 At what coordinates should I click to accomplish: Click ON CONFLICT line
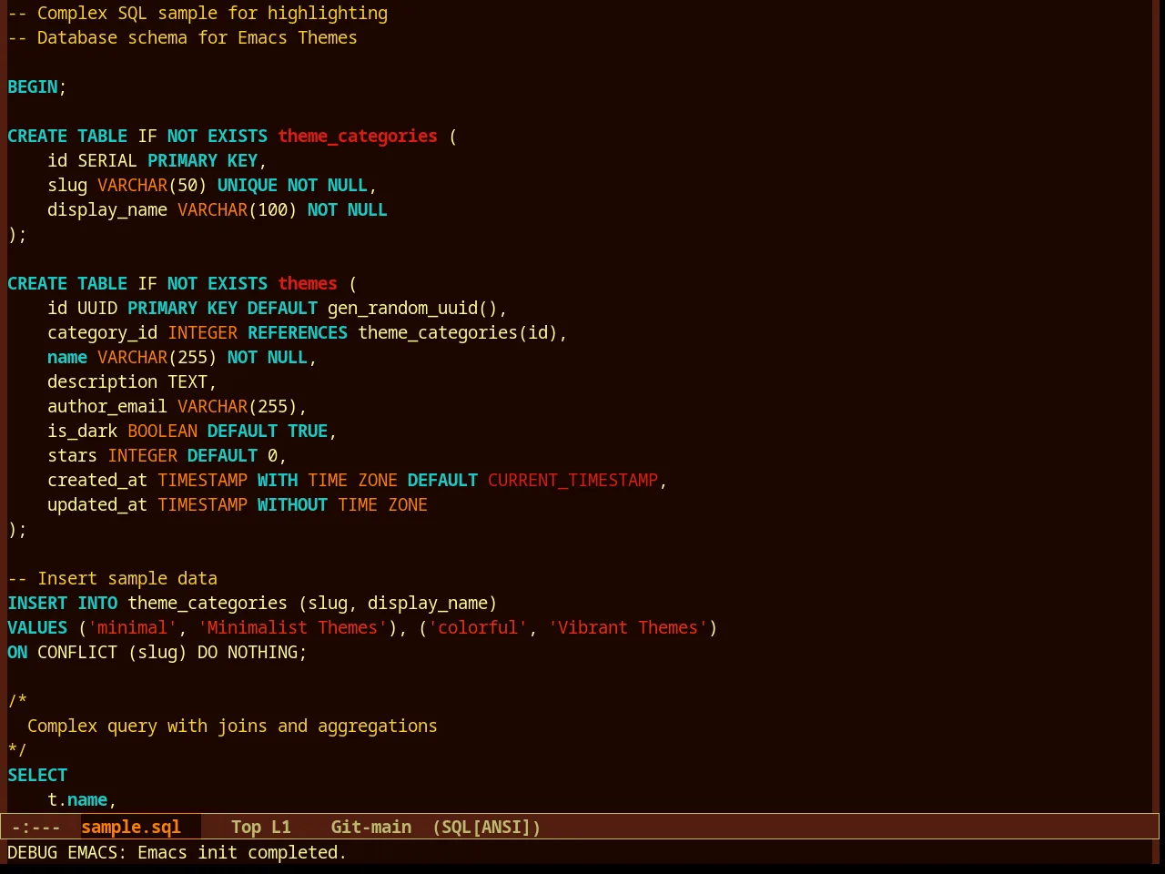tap(157, 652)
